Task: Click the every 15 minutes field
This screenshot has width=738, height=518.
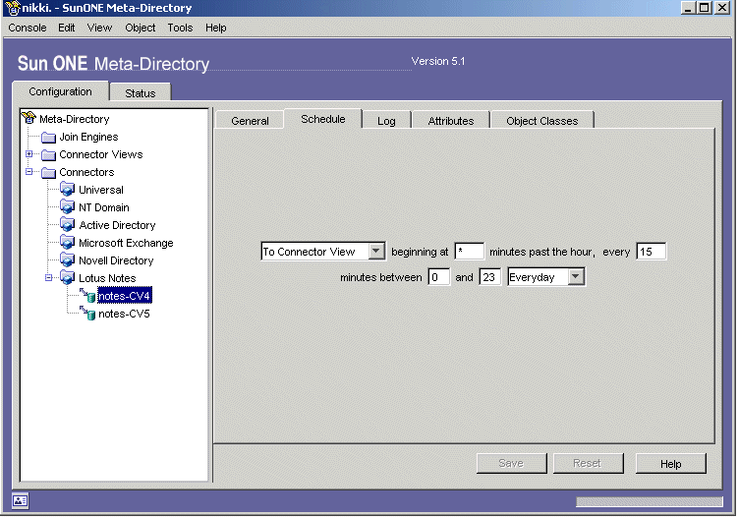Action: 651,251
